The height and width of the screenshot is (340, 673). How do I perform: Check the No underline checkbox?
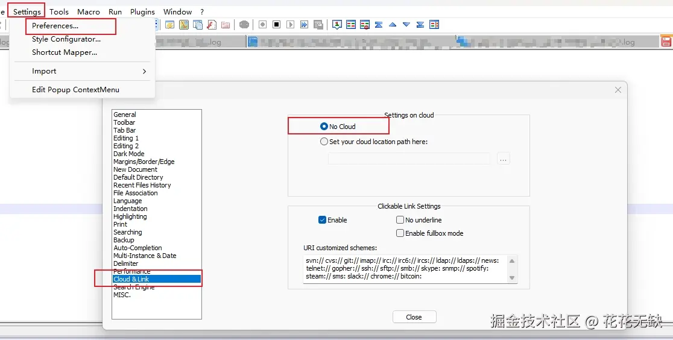coord(400,220)
